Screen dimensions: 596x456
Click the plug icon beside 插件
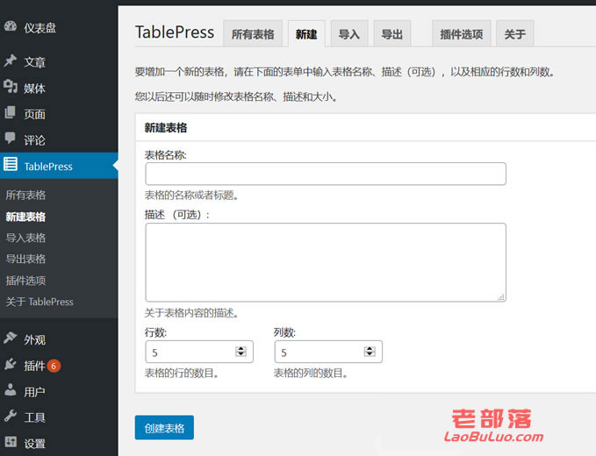coord(11,364)
